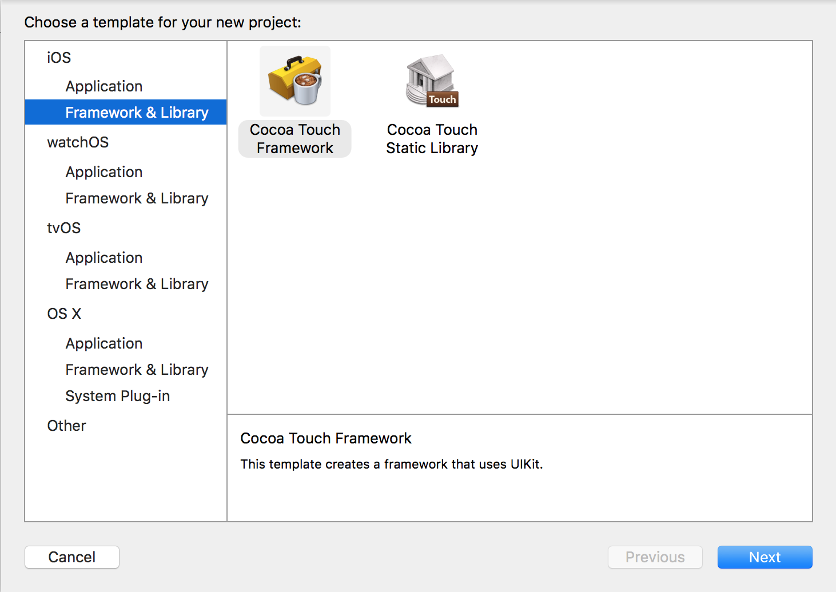Choose Framework & Library under watchOS
This screenshot has width=836, height=592.
pos(137,198)
